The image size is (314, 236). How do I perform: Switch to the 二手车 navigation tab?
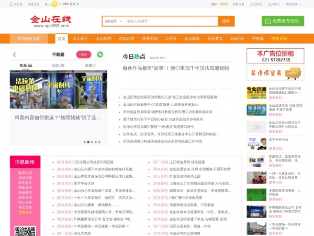point(171,38)
